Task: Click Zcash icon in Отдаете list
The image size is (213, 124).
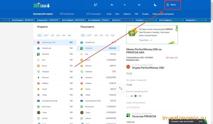Action: 39,112
